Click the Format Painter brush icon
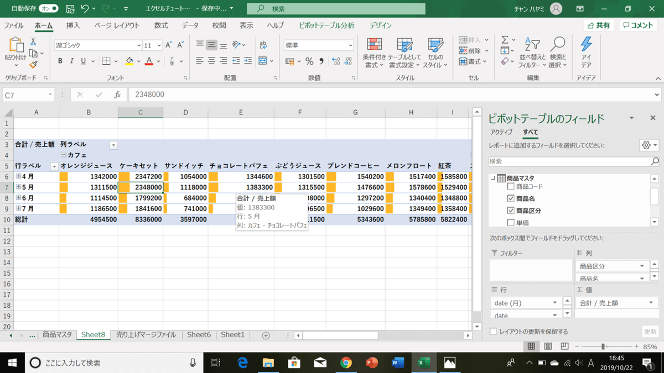Image resolution: width=664 pixels, height=373 pixels. (33, 65)
